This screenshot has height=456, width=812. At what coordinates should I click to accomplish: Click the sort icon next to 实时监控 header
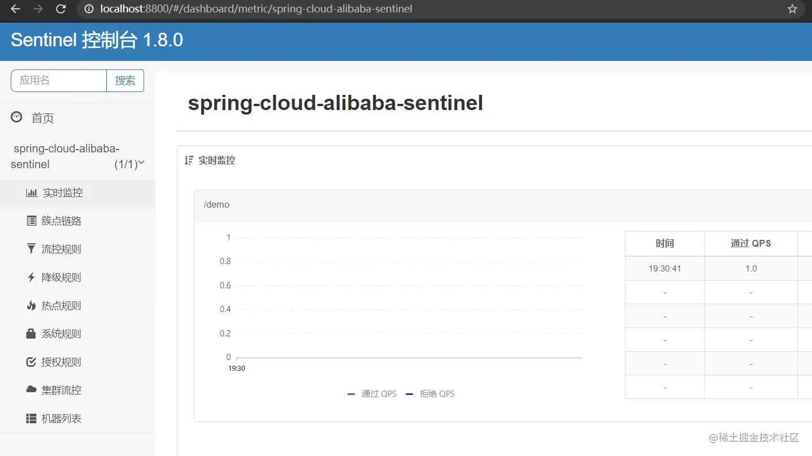pyautogui.click(x=189, y=160)
